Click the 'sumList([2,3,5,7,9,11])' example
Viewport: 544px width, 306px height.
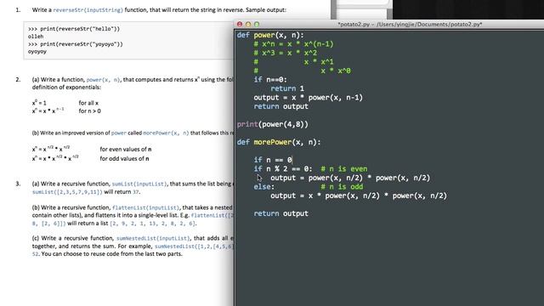67,192
